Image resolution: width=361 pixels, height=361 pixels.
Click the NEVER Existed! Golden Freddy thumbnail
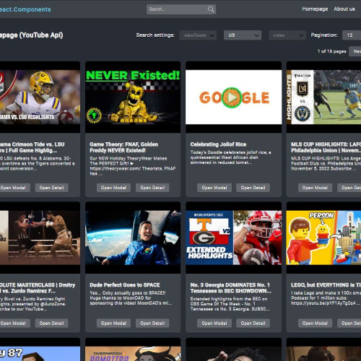(x=133, y=97)
